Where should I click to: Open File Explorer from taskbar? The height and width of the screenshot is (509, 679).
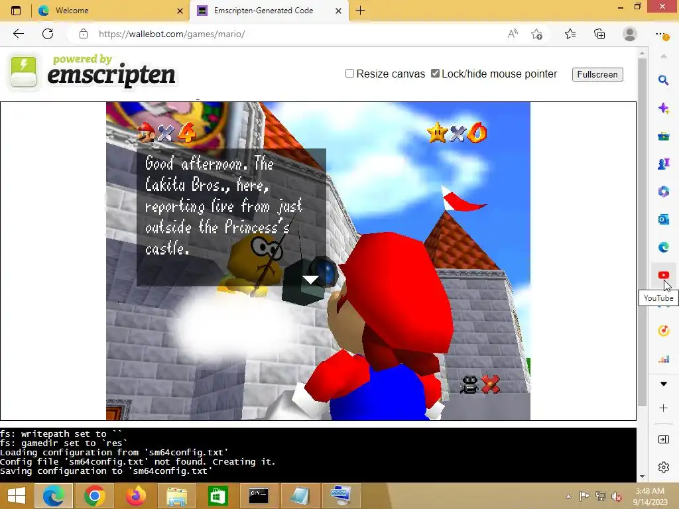(x=176, y=496)
